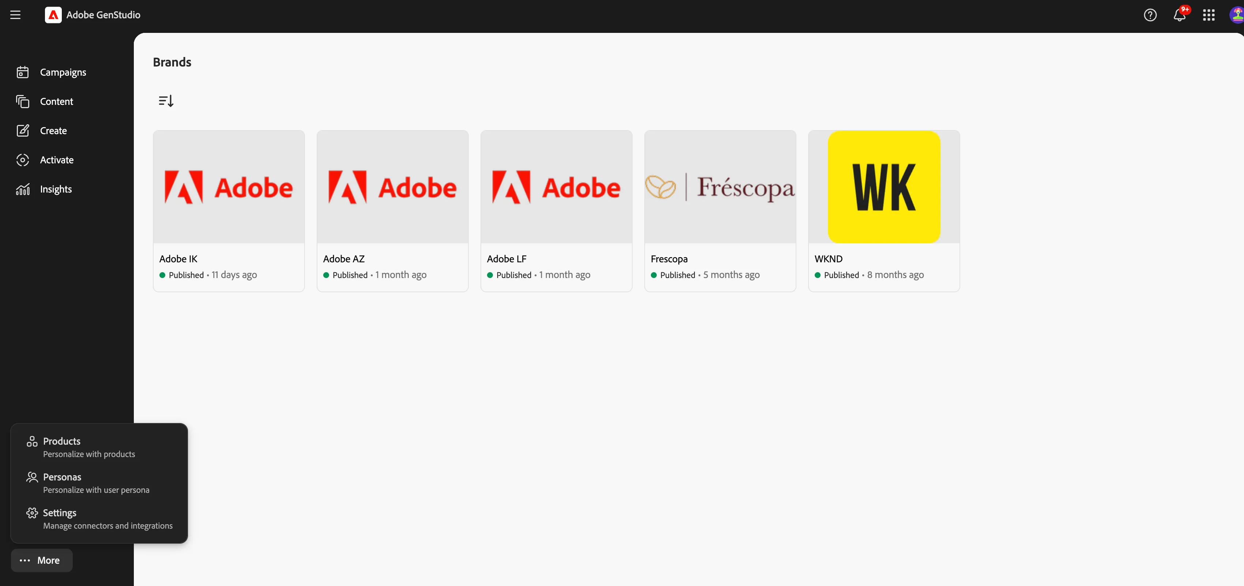1244x586 pixels.
Task: Click 'Published · 8 months ago' status
Action: 869,275
